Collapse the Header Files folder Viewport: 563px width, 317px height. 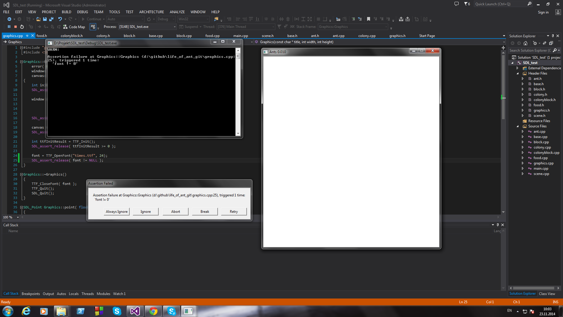click(518, 73)
